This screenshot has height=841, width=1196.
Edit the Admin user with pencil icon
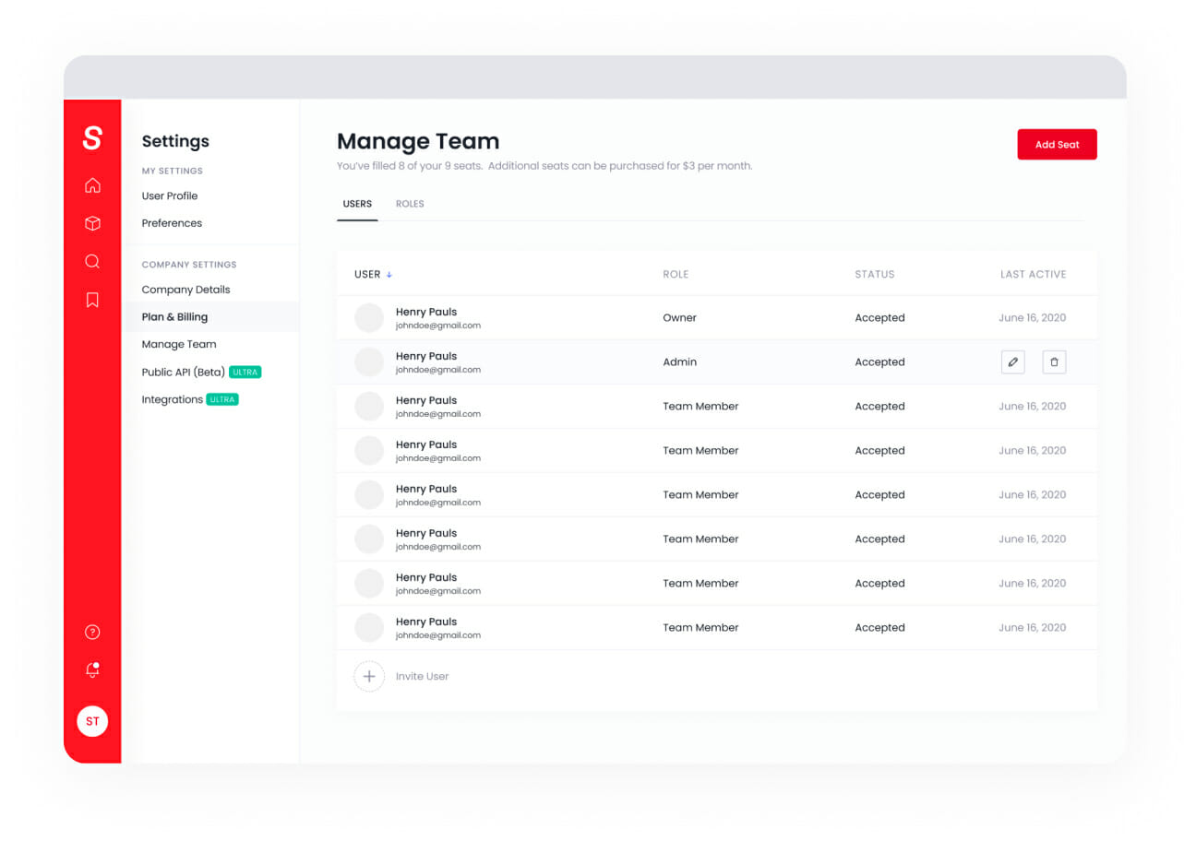(1012, 361)
